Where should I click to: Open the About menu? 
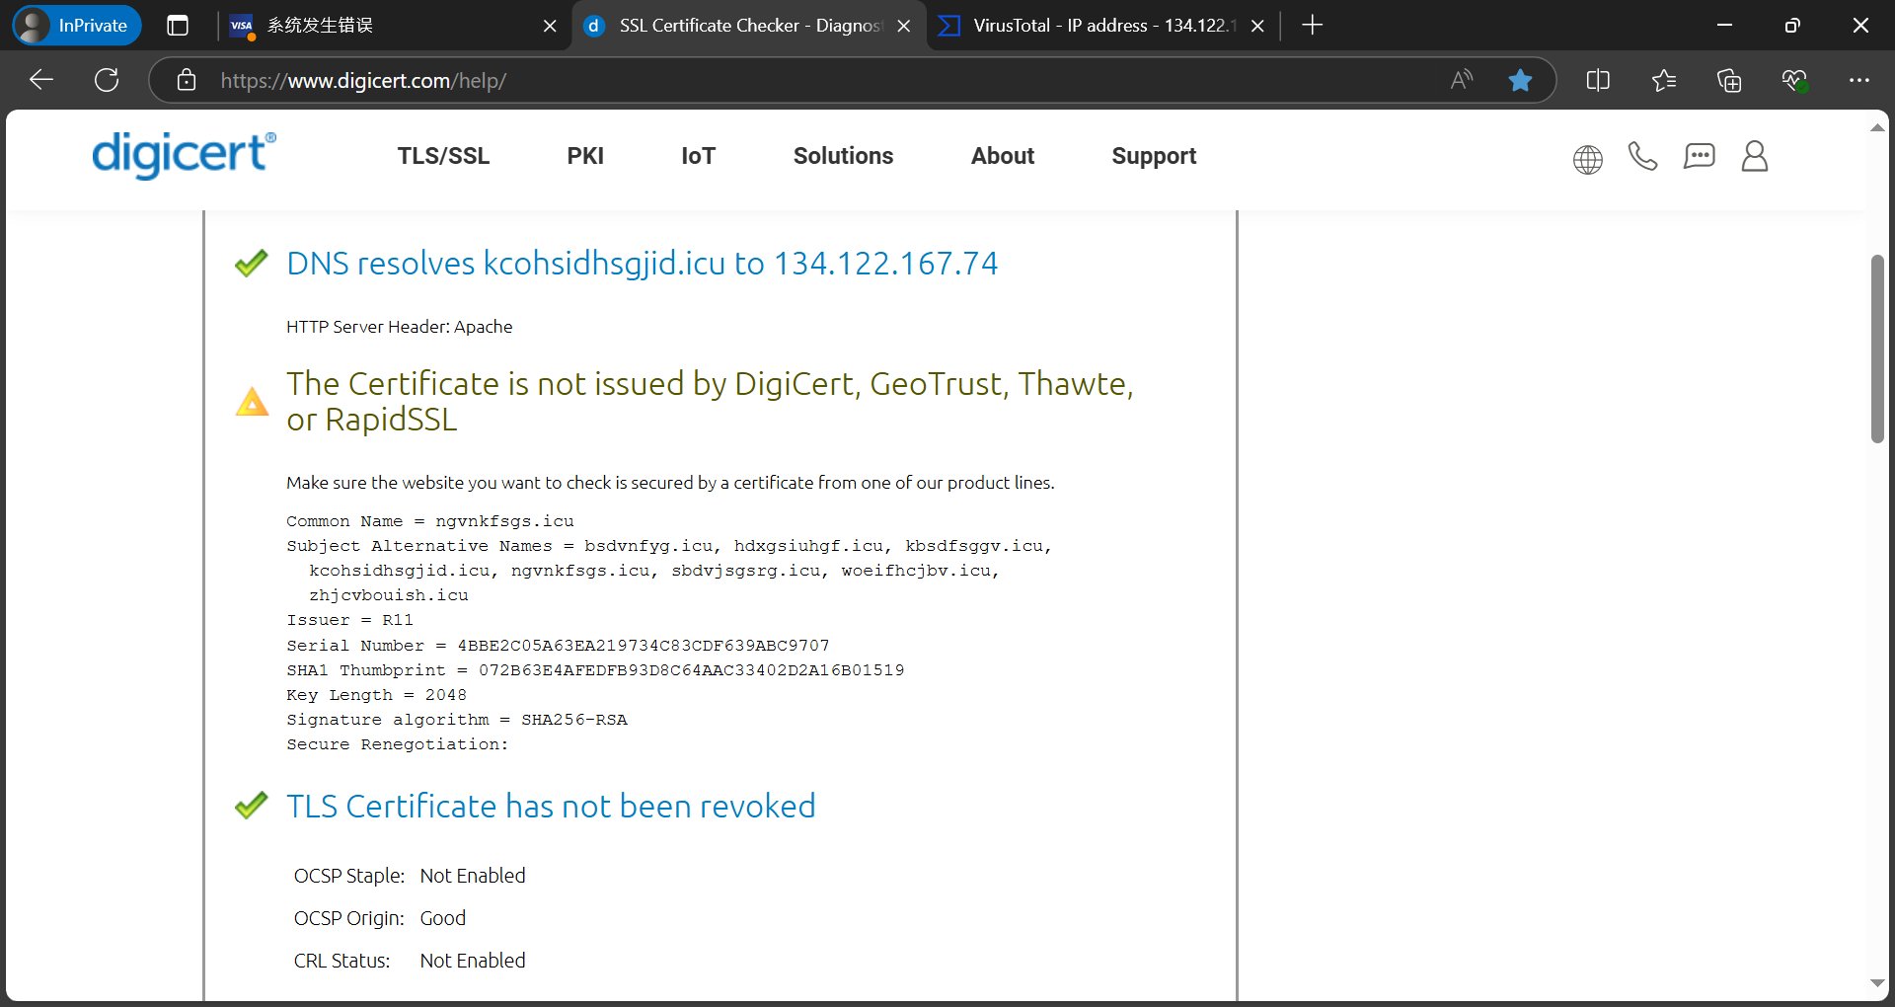point(1003,156)
